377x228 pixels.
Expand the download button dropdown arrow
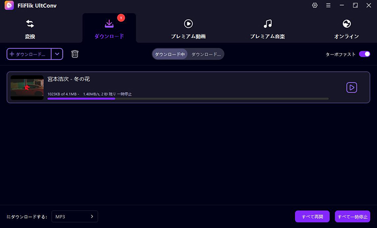point(57,54)
